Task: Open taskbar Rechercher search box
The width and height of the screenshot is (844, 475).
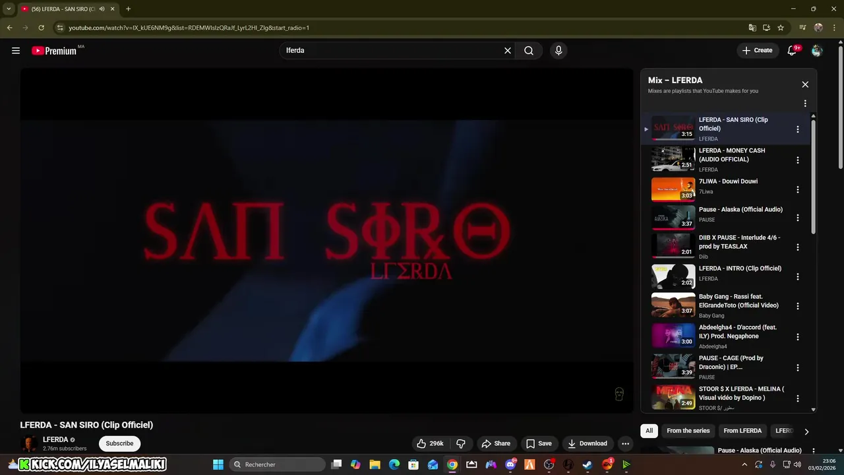Action: (278, 464)
